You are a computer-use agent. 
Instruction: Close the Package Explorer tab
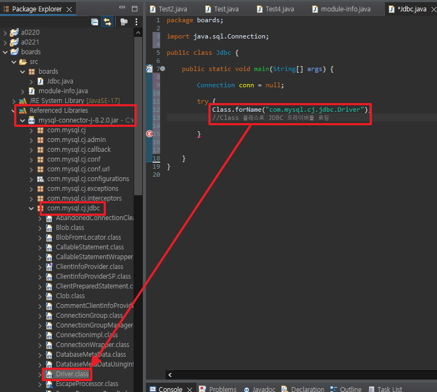tap(69, 9)
